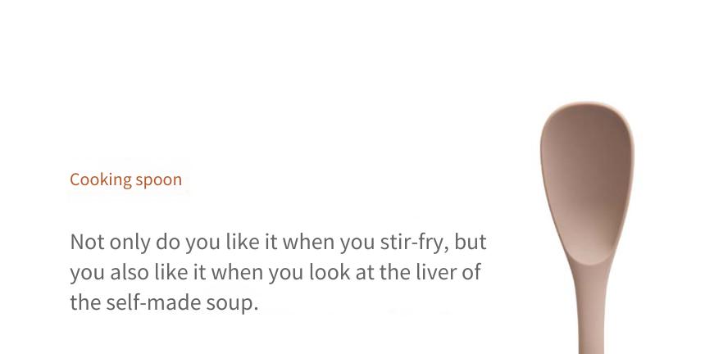Image resolution: width=705 pixels, height=354 pixels.
Task: Click the paragraph line starting "Not only do"
Action: (279, 242)
